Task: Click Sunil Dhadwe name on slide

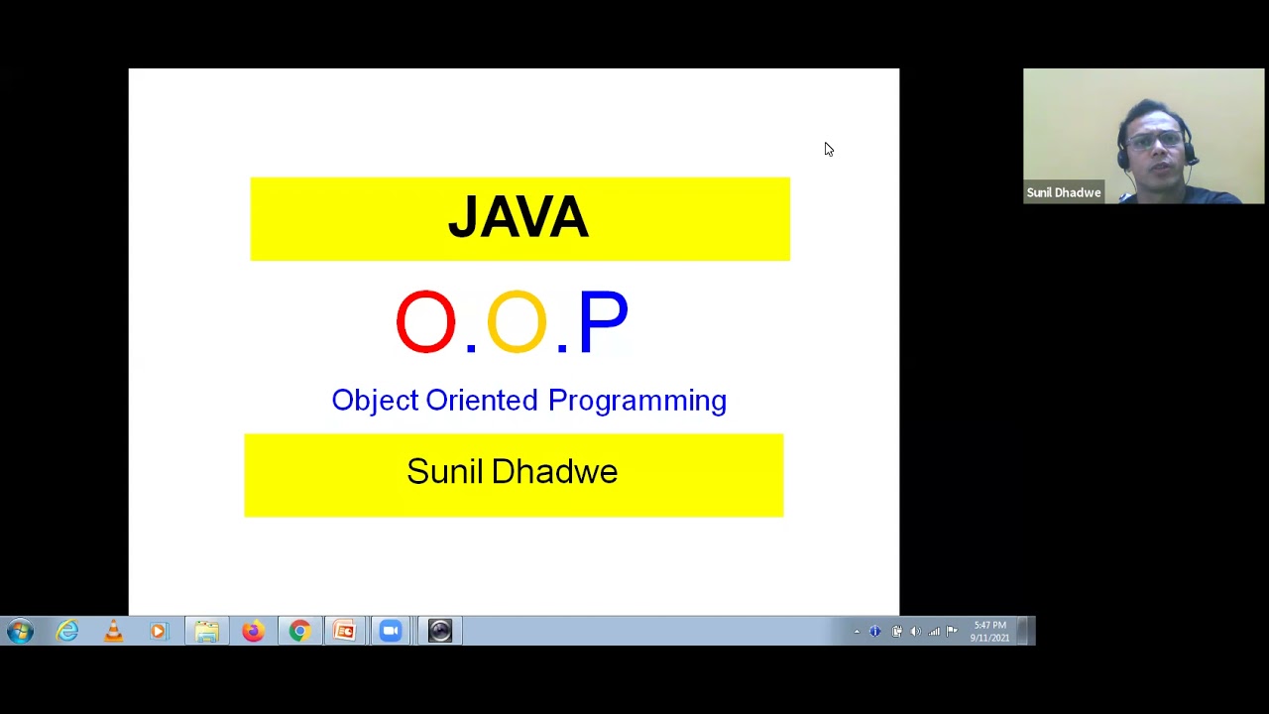Action: coord(513,472)
